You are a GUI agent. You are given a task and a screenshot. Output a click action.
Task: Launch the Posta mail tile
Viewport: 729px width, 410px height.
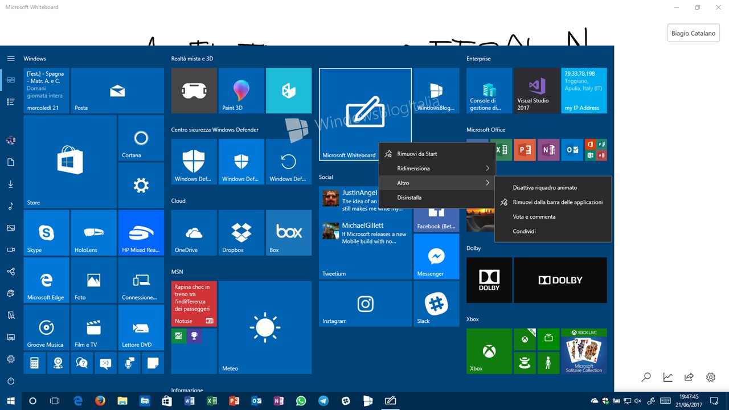(117, 91)
